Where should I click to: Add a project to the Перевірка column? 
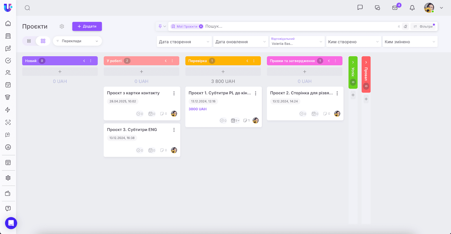223,72
